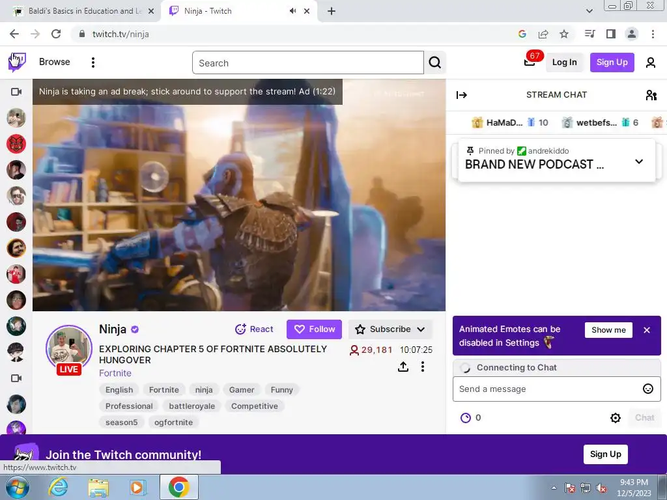Dismiss the Animated Emotes notice

coord(647,330)
